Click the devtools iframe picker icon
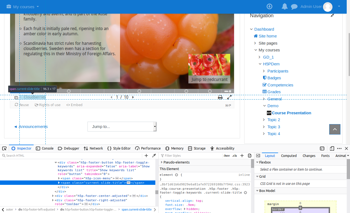This screenshot has height=213, width=350. pyautogui.click(x=322, y=148)
